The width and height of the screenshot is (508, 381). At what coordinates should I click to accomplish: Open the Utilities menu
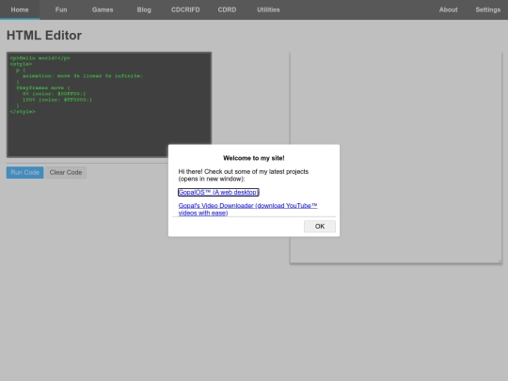[x=268, y=9]
